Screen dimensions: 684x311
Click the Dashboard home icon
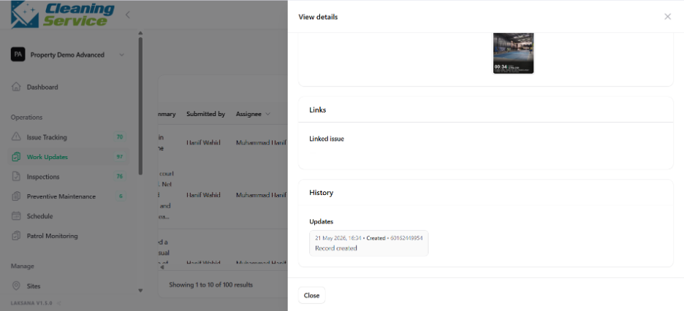[16, 87]
